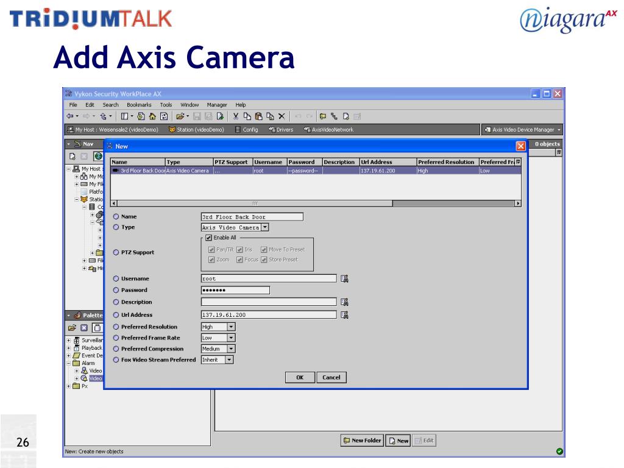Click the Open folder icon in toolbar

coord(180,116)
